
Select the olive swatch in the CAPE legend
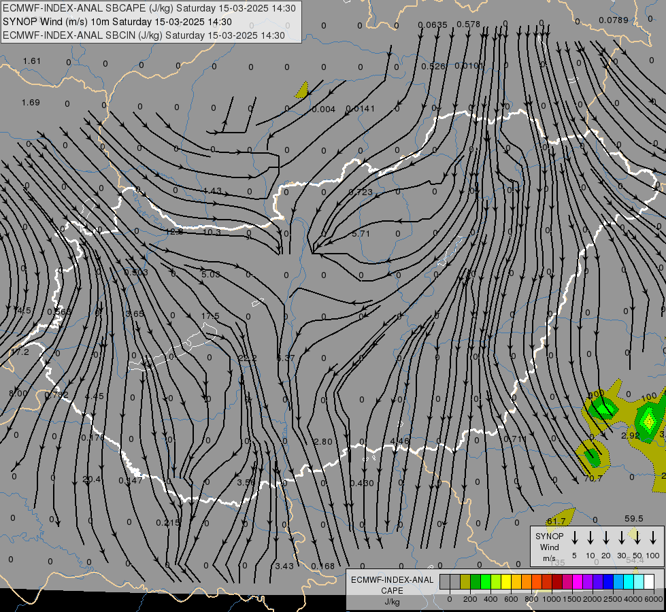465,581
